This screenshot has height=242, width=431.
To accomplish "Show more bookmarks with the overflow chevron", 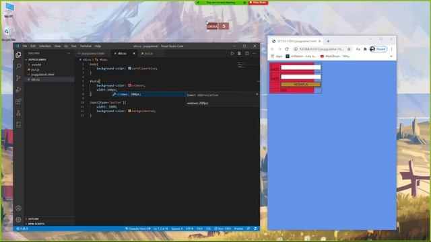I will pos(391,56).
